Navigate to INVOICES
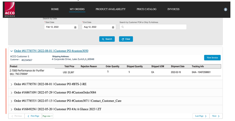 (173, 9)
